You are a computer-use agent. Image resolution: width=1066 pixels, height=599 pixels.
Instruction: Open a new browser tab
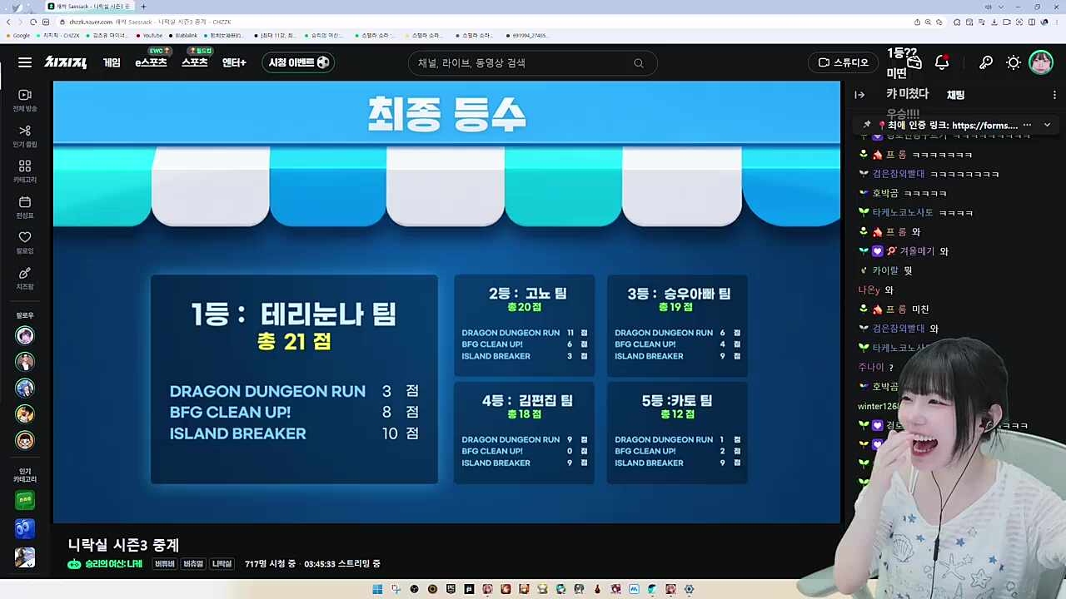[x=143, y=7]
